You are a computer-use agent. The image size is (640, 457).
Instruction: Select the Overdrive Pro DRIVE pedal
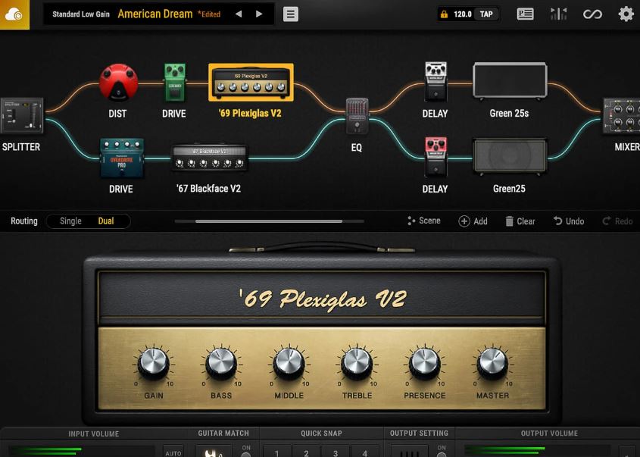point(122,158)
